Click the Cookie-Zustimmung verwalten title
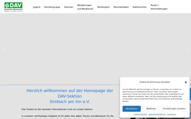Screen dimensions: 191x119 coord(155,82)
